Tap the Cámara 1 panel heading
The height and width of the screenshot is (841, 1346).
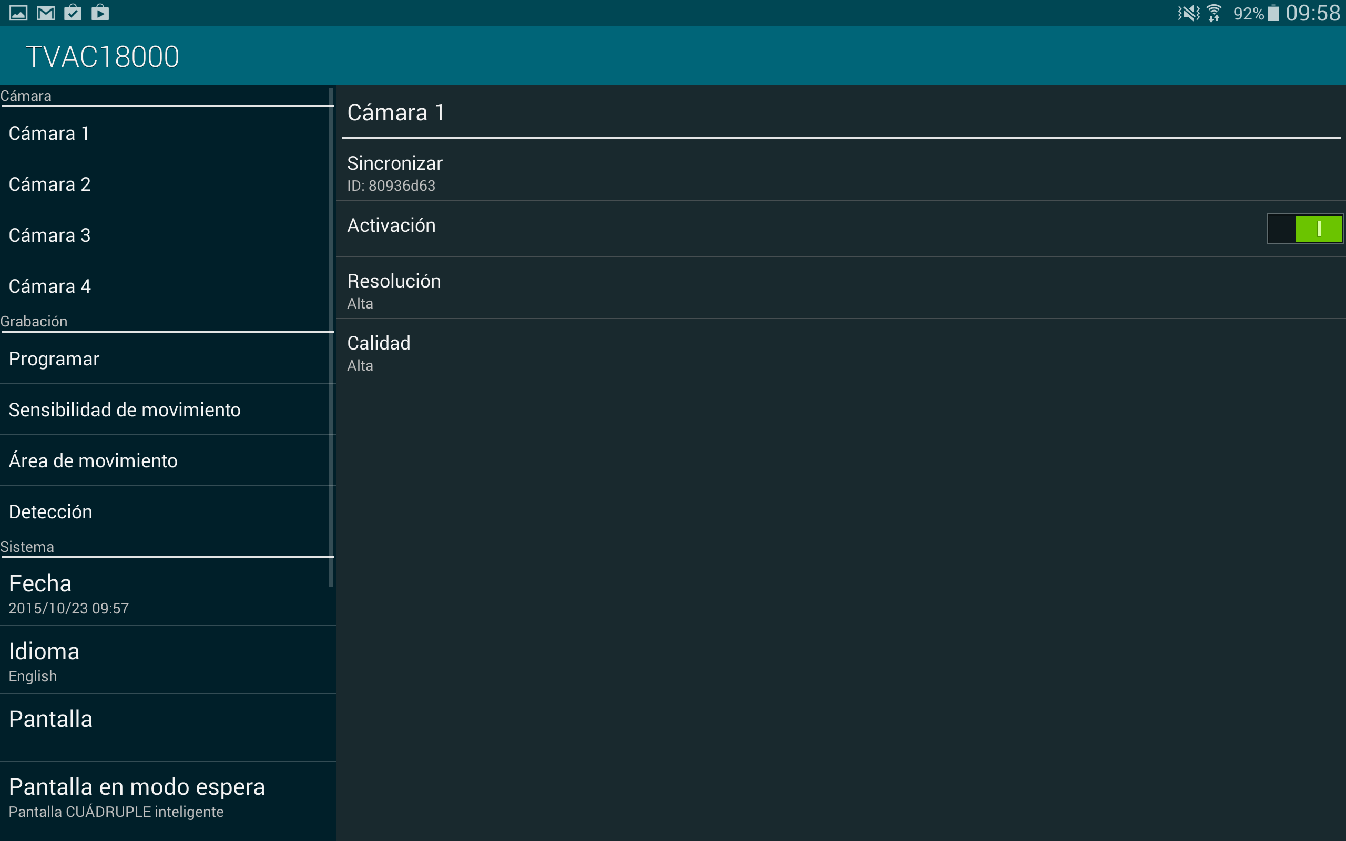395,112
